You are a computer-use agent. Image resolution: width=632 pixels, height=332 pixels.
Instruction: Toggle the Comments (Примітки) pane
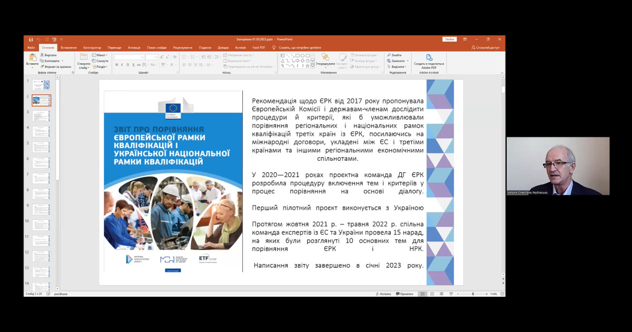pyautogui.click(x=404, y=294)
